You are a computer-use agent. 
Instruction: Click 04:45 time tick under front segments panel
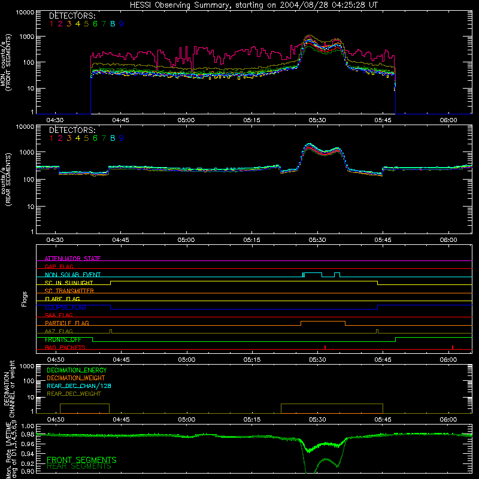pyautogui.click(x=120, y=120)
